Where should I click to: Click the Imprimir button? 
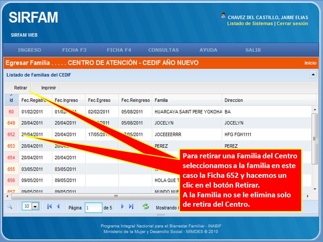48,88
